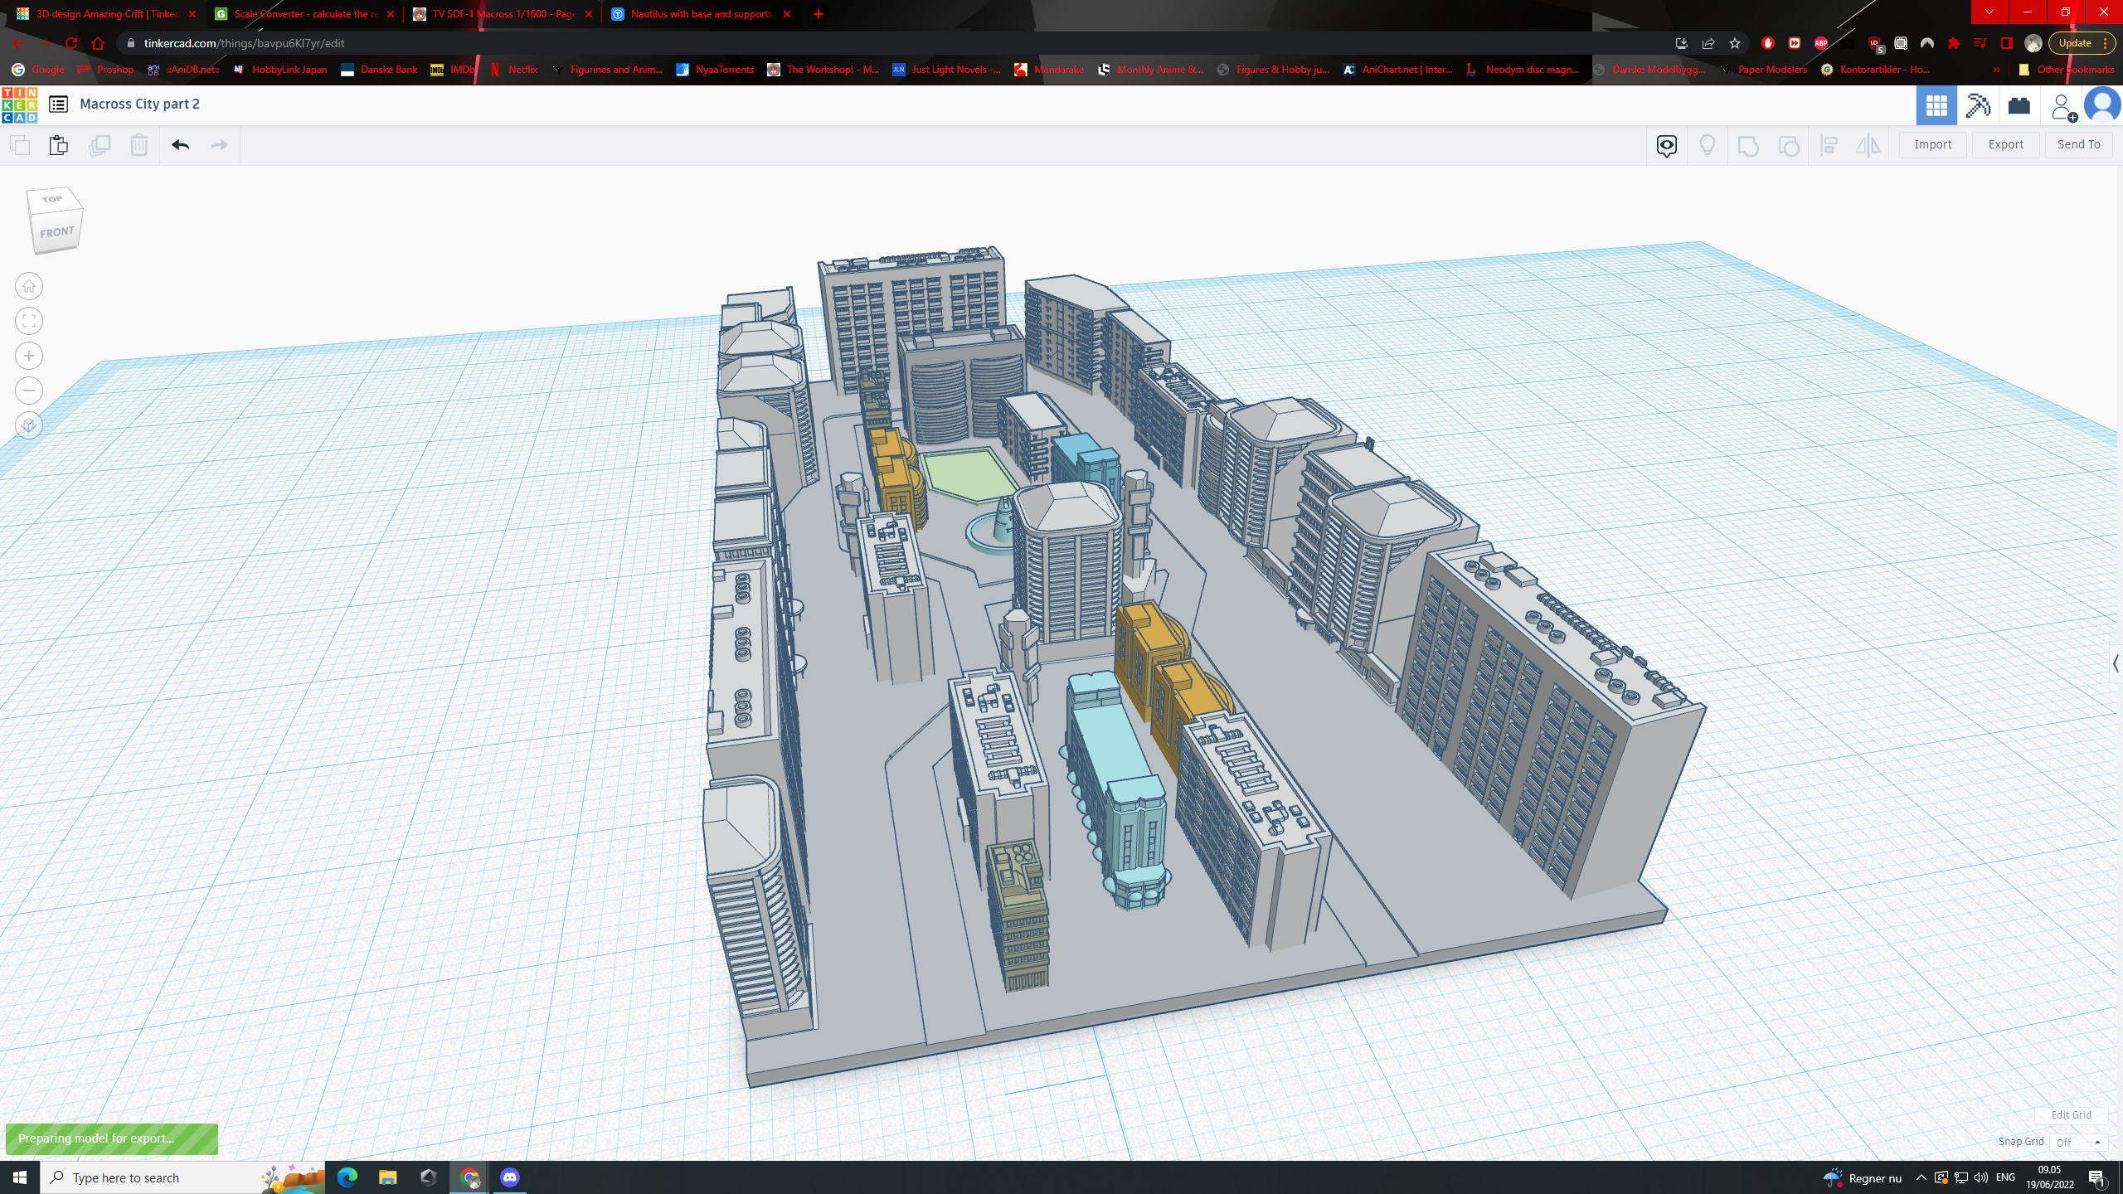This screenshot has height=1194, width=2123.
Task: Open notification center icon
Action: (2096, 1177)
